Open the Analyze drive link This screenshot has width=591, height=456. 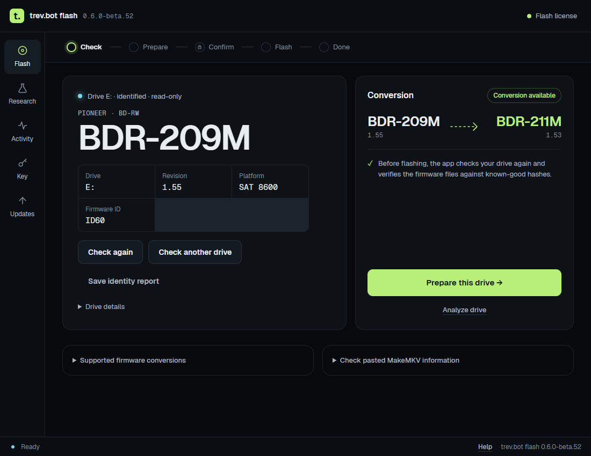(464, 310)
